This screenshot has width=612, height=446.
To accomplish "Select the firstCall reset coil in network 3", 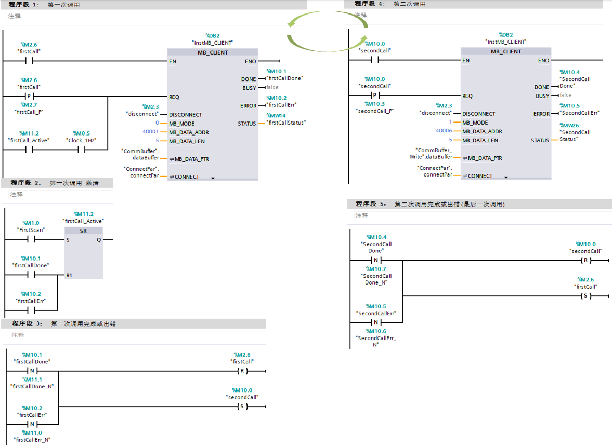I will pyautogui.click(x=241, y=371).
